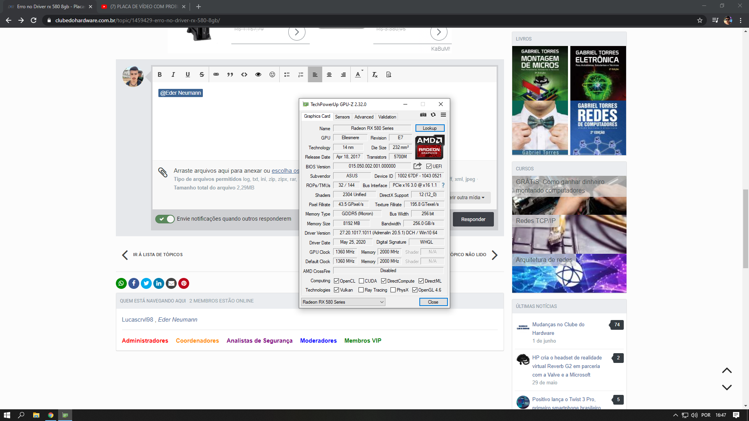Jump up the page with the up chevron
This screenshot has width=749, height=421.
727,371
